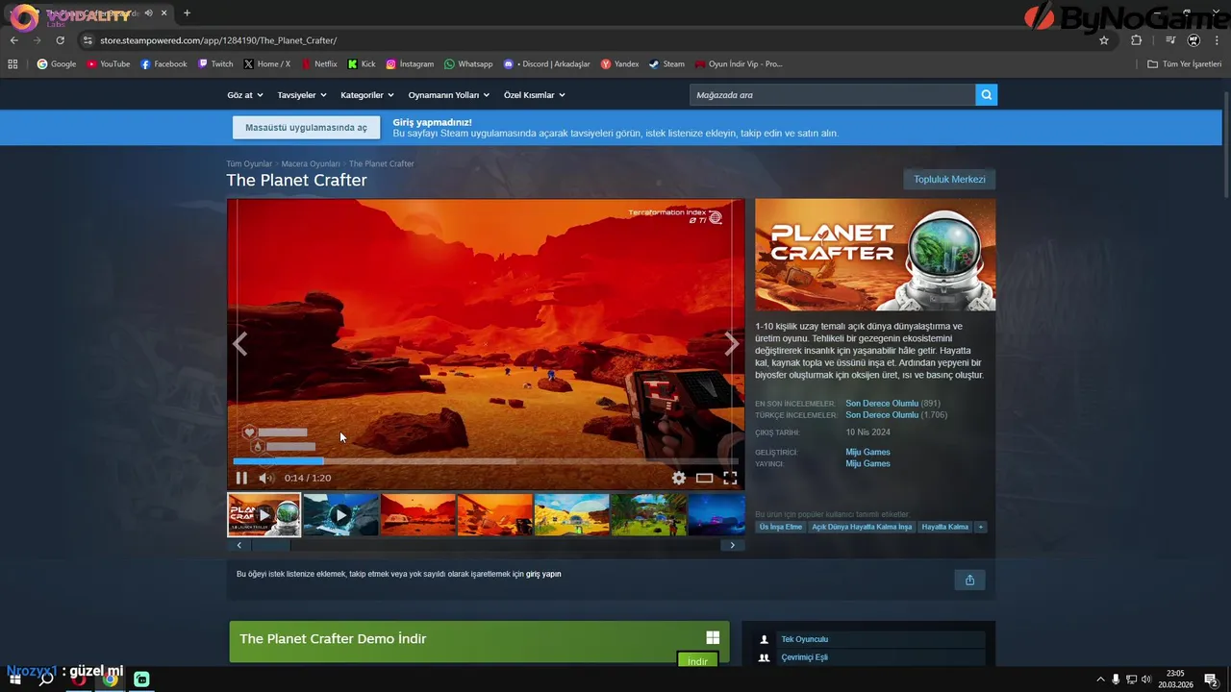Expand the Tavsiyeler menu
This screenshot has width=1231, height=692.
pos(302,95)
